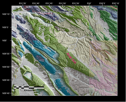Viewport: 126px width, 102px height.
Task: Click the E51°35' longitude label
Action: [23, 3]
